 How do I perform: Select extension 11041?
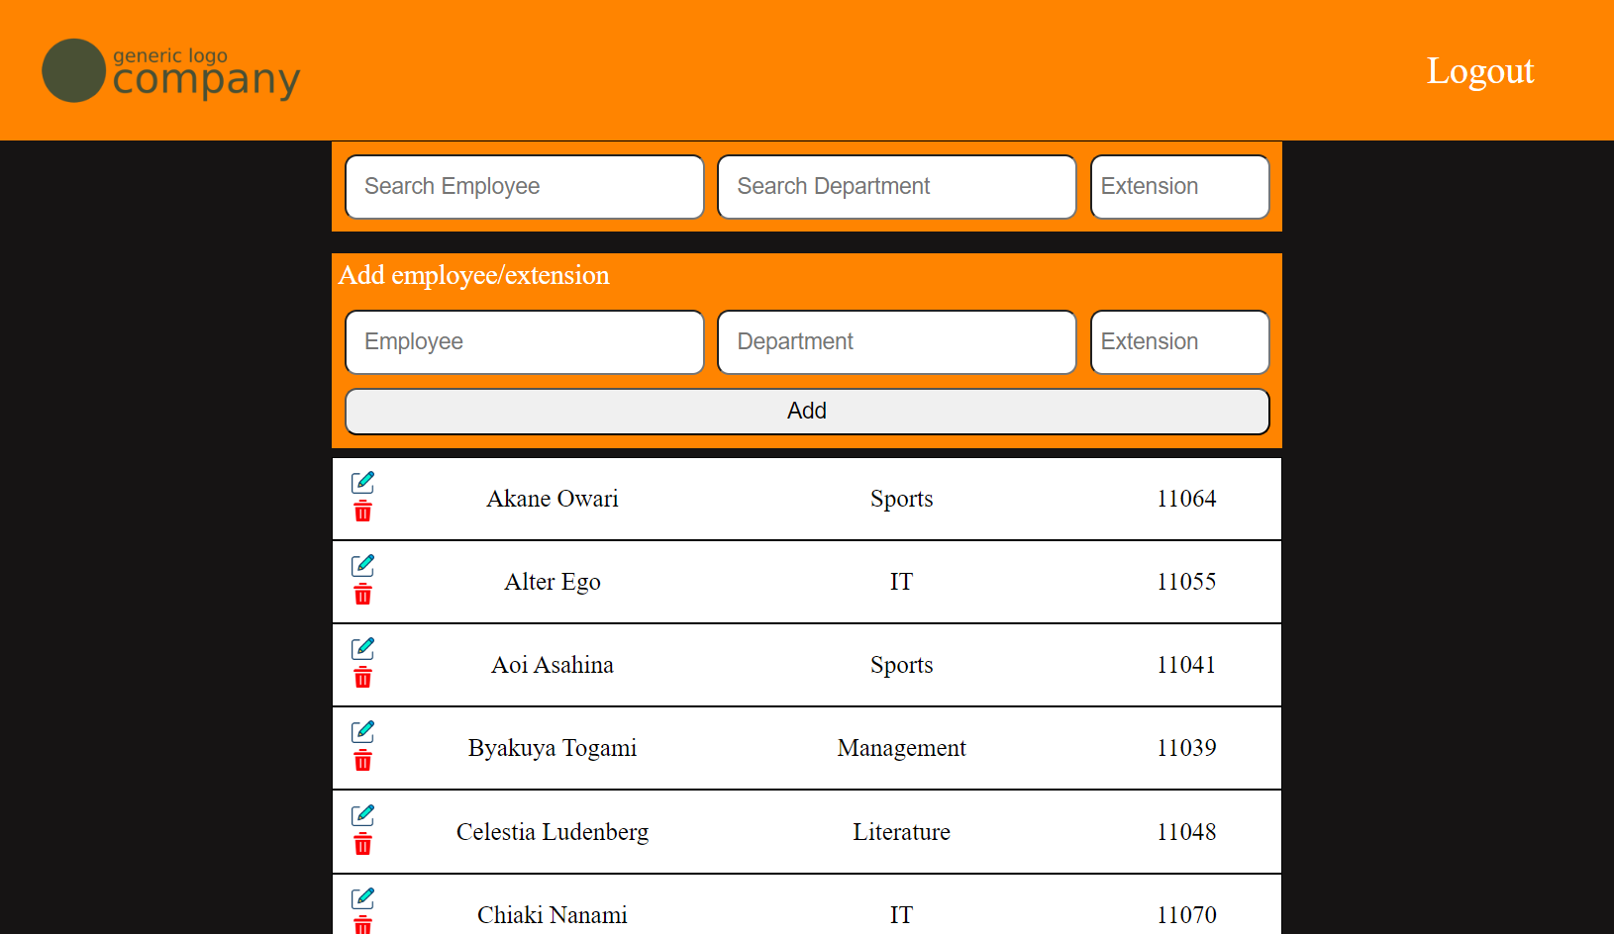click(1186, 665)
